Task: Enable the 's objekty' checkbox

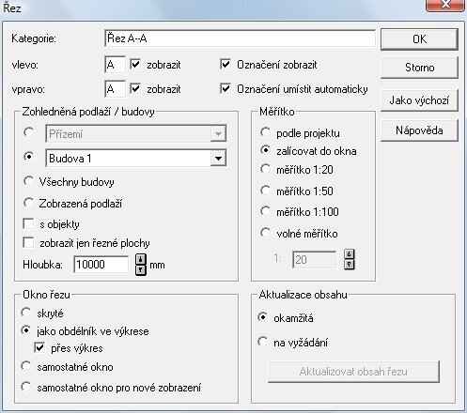Action: pyautogui.click(x=28, y=224)
